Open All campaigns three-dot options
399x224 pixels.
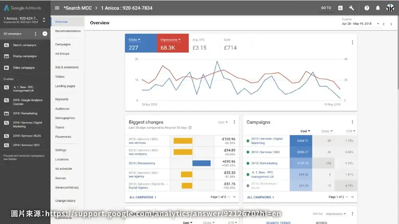tap(36, 33)
